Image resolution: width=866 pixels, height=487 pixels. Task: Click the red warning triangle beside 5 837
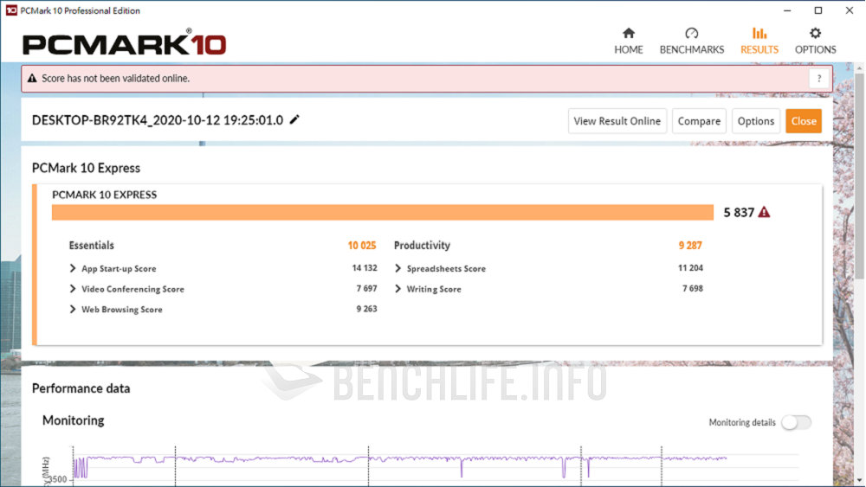point(764,212)
